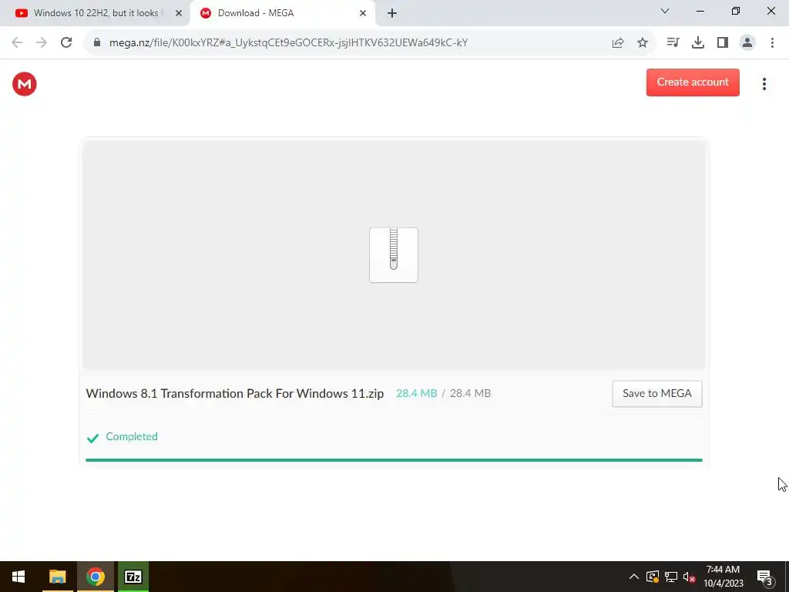Open the tab search dropdown arrow

(x=664, y=11)
